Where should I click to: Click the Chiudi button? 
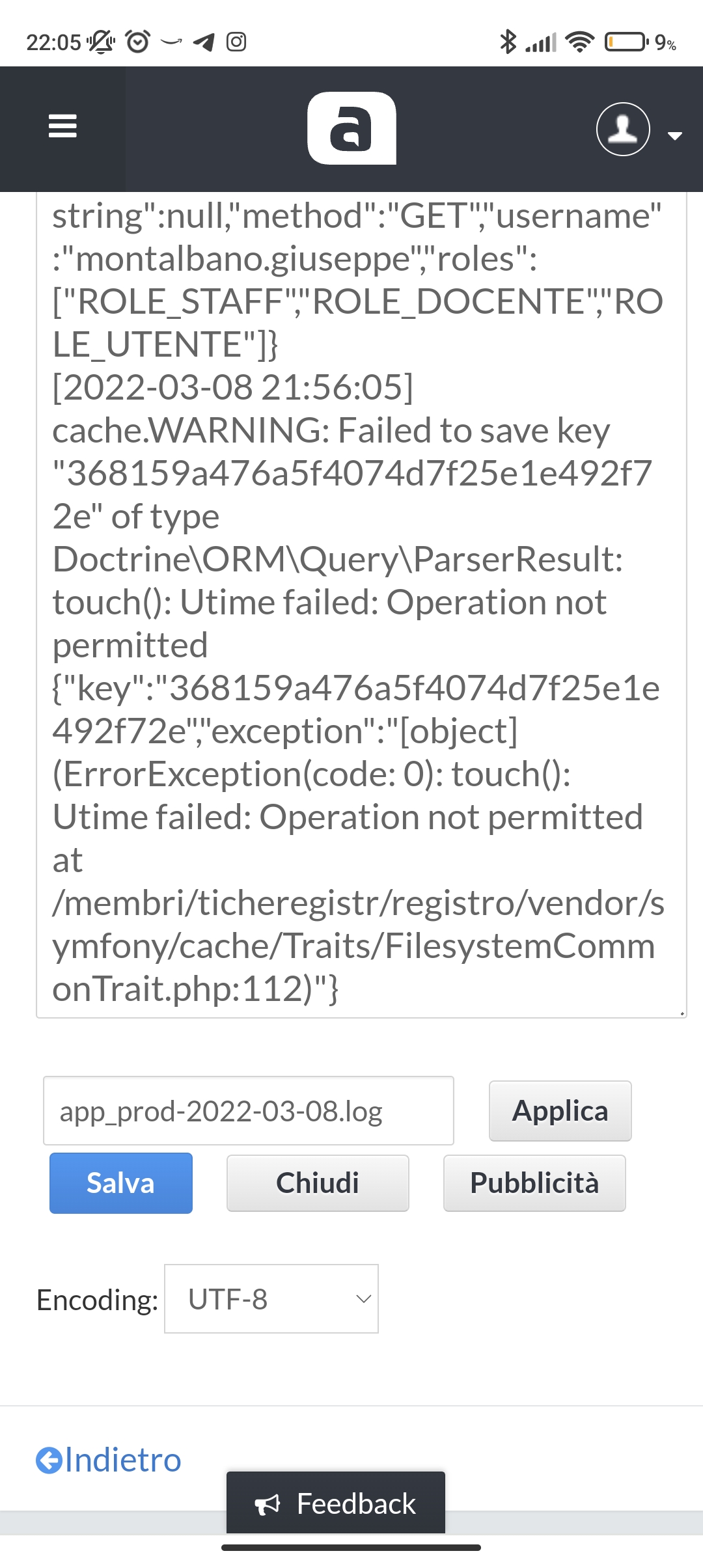[x=317, y=1183]
